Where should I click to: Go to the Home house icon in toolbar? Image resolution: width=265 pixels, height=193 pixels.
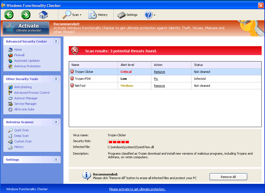pos(43,15)
